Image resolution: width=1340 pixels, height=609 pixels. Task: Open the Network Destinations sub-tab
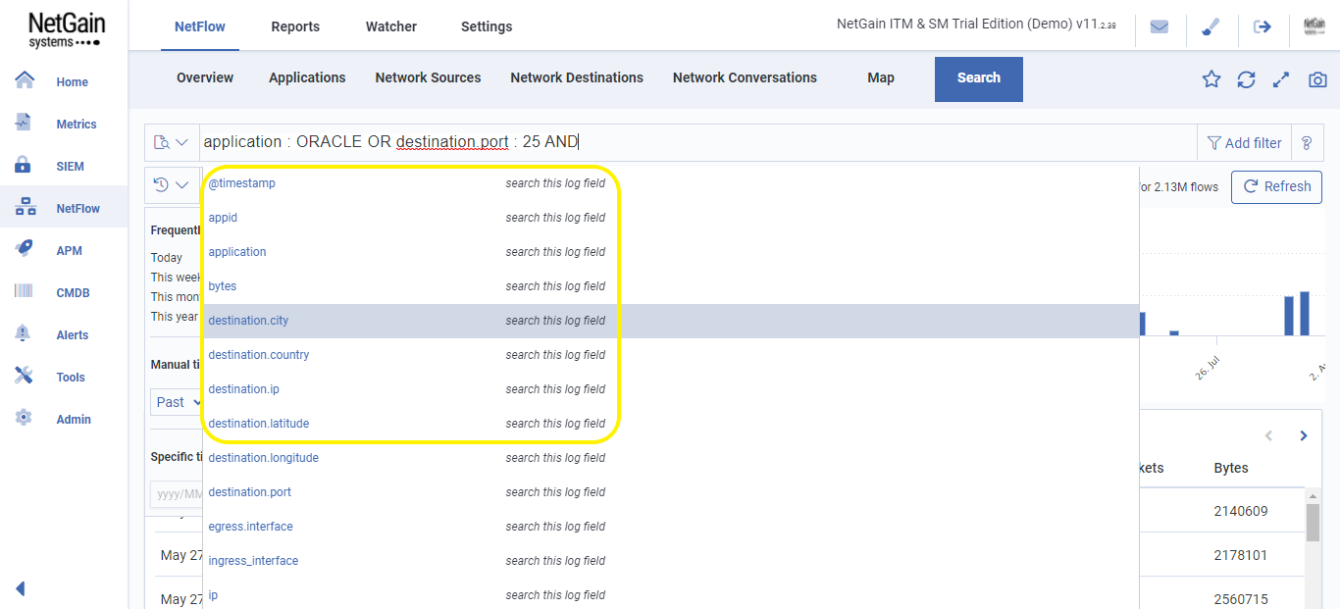coord(577,77)
